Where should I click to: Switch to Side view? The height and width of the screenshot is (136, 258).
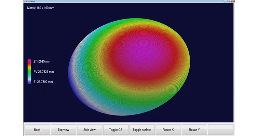[90, 130]
